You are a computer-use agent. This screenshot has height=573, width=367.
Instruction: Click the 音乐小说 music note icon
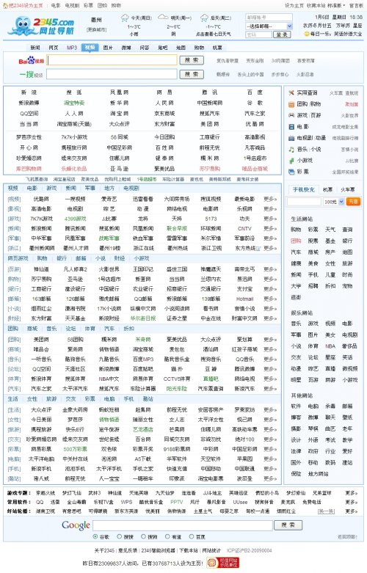(291, 149)
